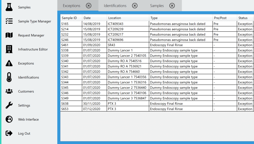Sort by the Pre/Post column header

[225, 18]
